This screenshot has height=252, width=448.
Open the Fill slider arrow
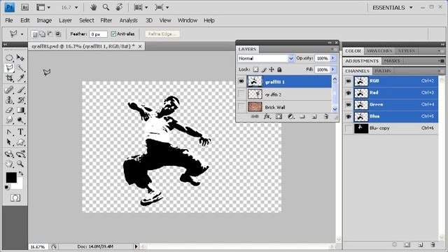coord(333,69)
